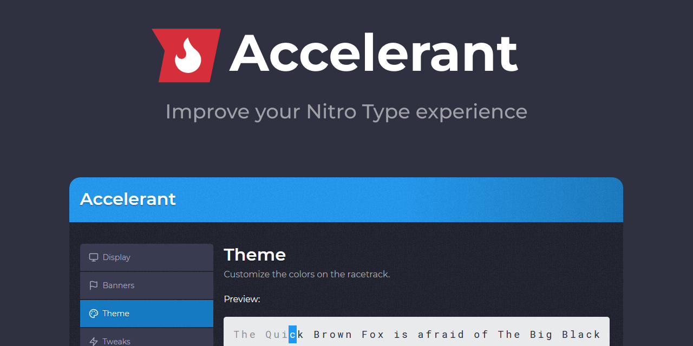Click the tagline reading Improve your Nitro Type experience
This screenshot has width=693, height=346.
(346, 111)
